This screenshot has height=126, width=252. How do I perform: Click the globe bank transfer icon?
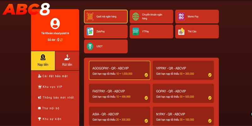pos(136,17)
